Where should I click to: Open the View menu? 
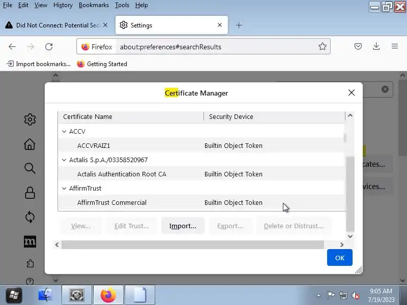41,5
